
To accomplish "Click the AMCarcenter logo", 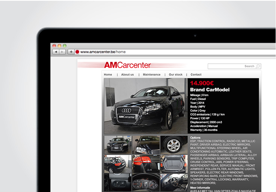I will (x=127, y=65).
